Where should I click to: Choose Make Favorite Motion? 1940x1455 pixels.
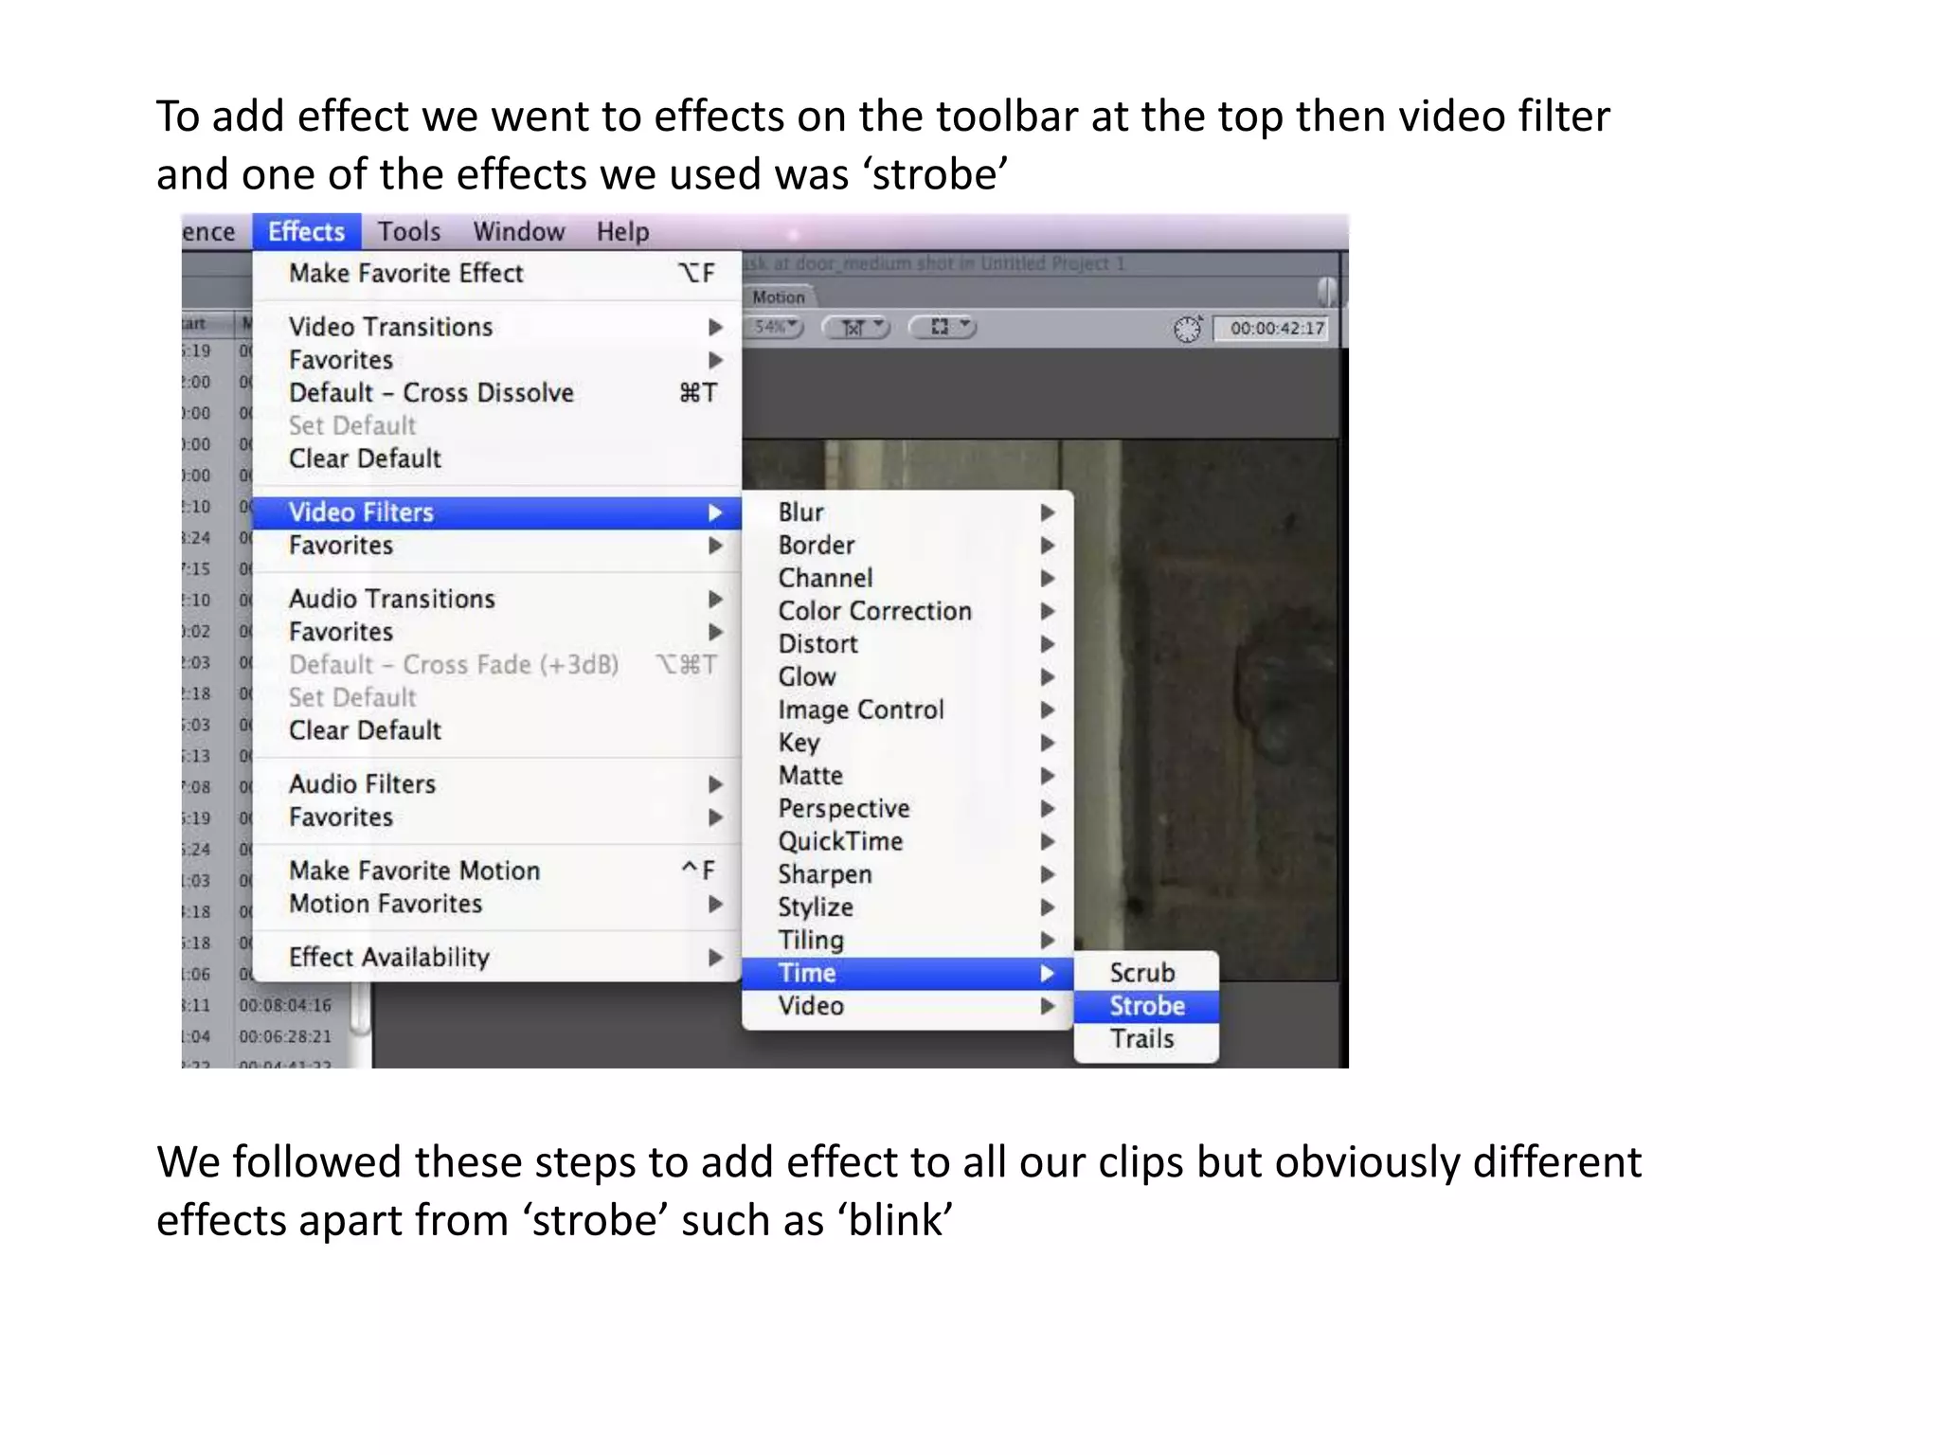coord(497,871)
